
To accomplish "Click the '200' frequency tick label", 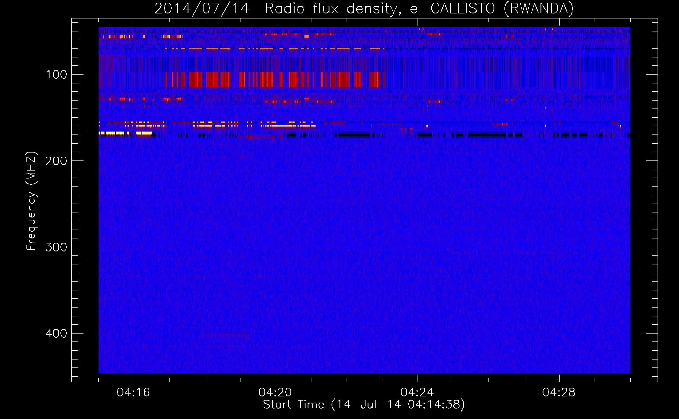I will tap(56, 161).
